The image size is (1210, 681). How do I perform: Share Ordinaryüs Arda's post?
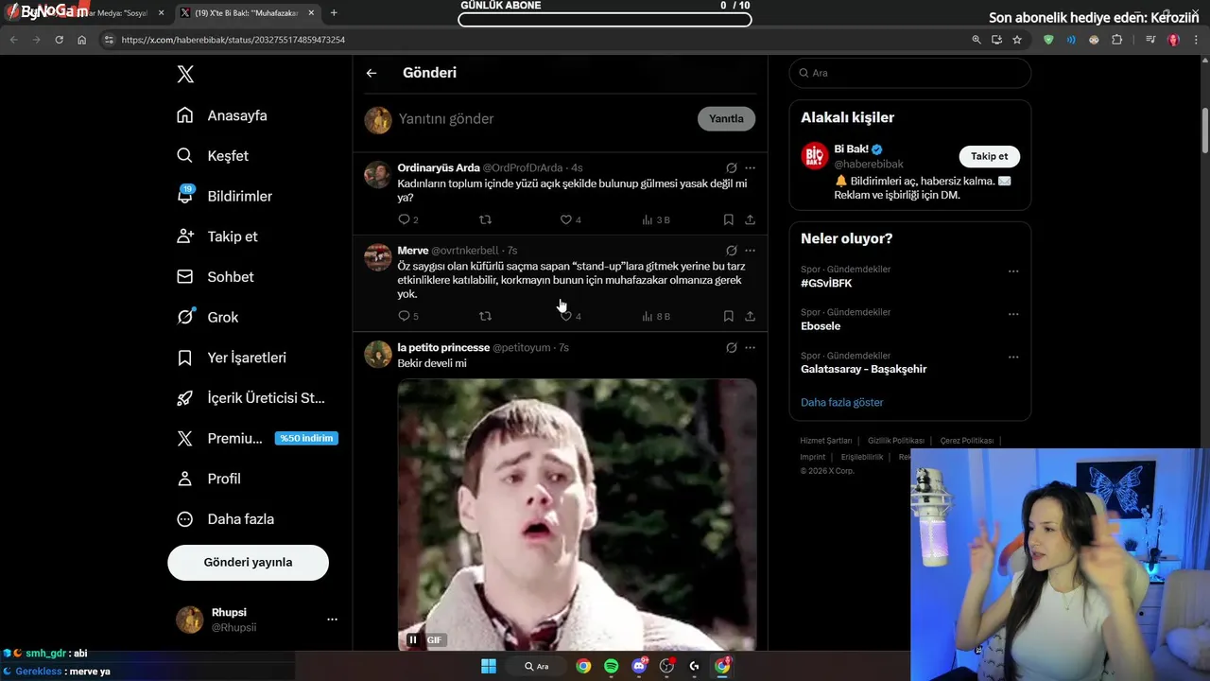pyautogui.click(x=750, y=219)
